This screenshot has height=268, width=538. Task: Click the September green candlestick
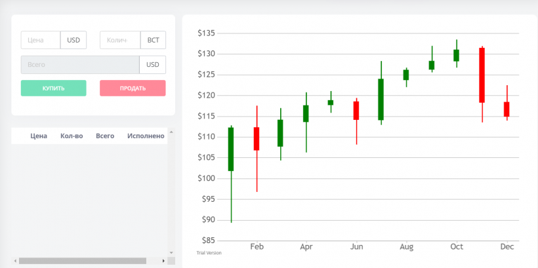click(432, 65)
